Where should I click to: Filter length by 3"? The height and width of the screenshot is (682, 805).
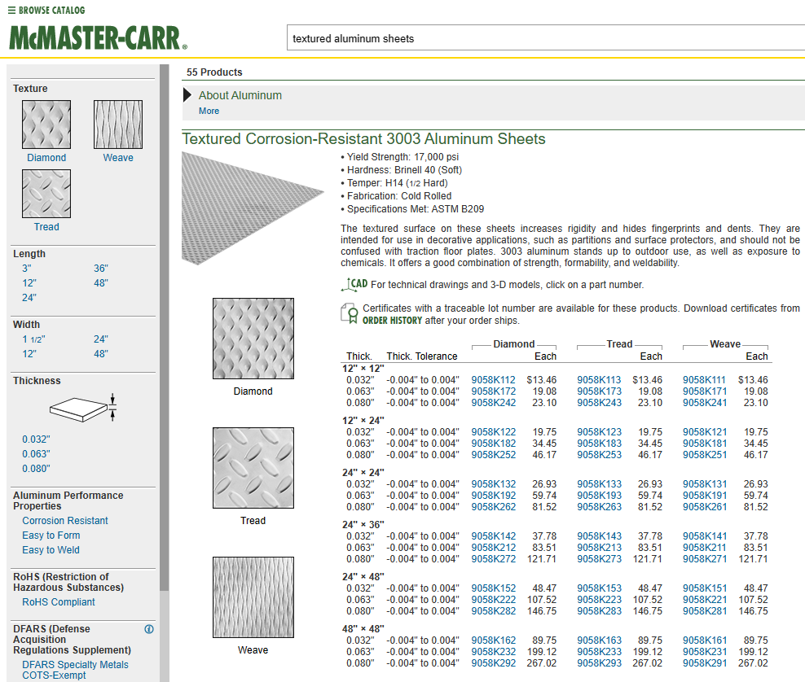27,269
